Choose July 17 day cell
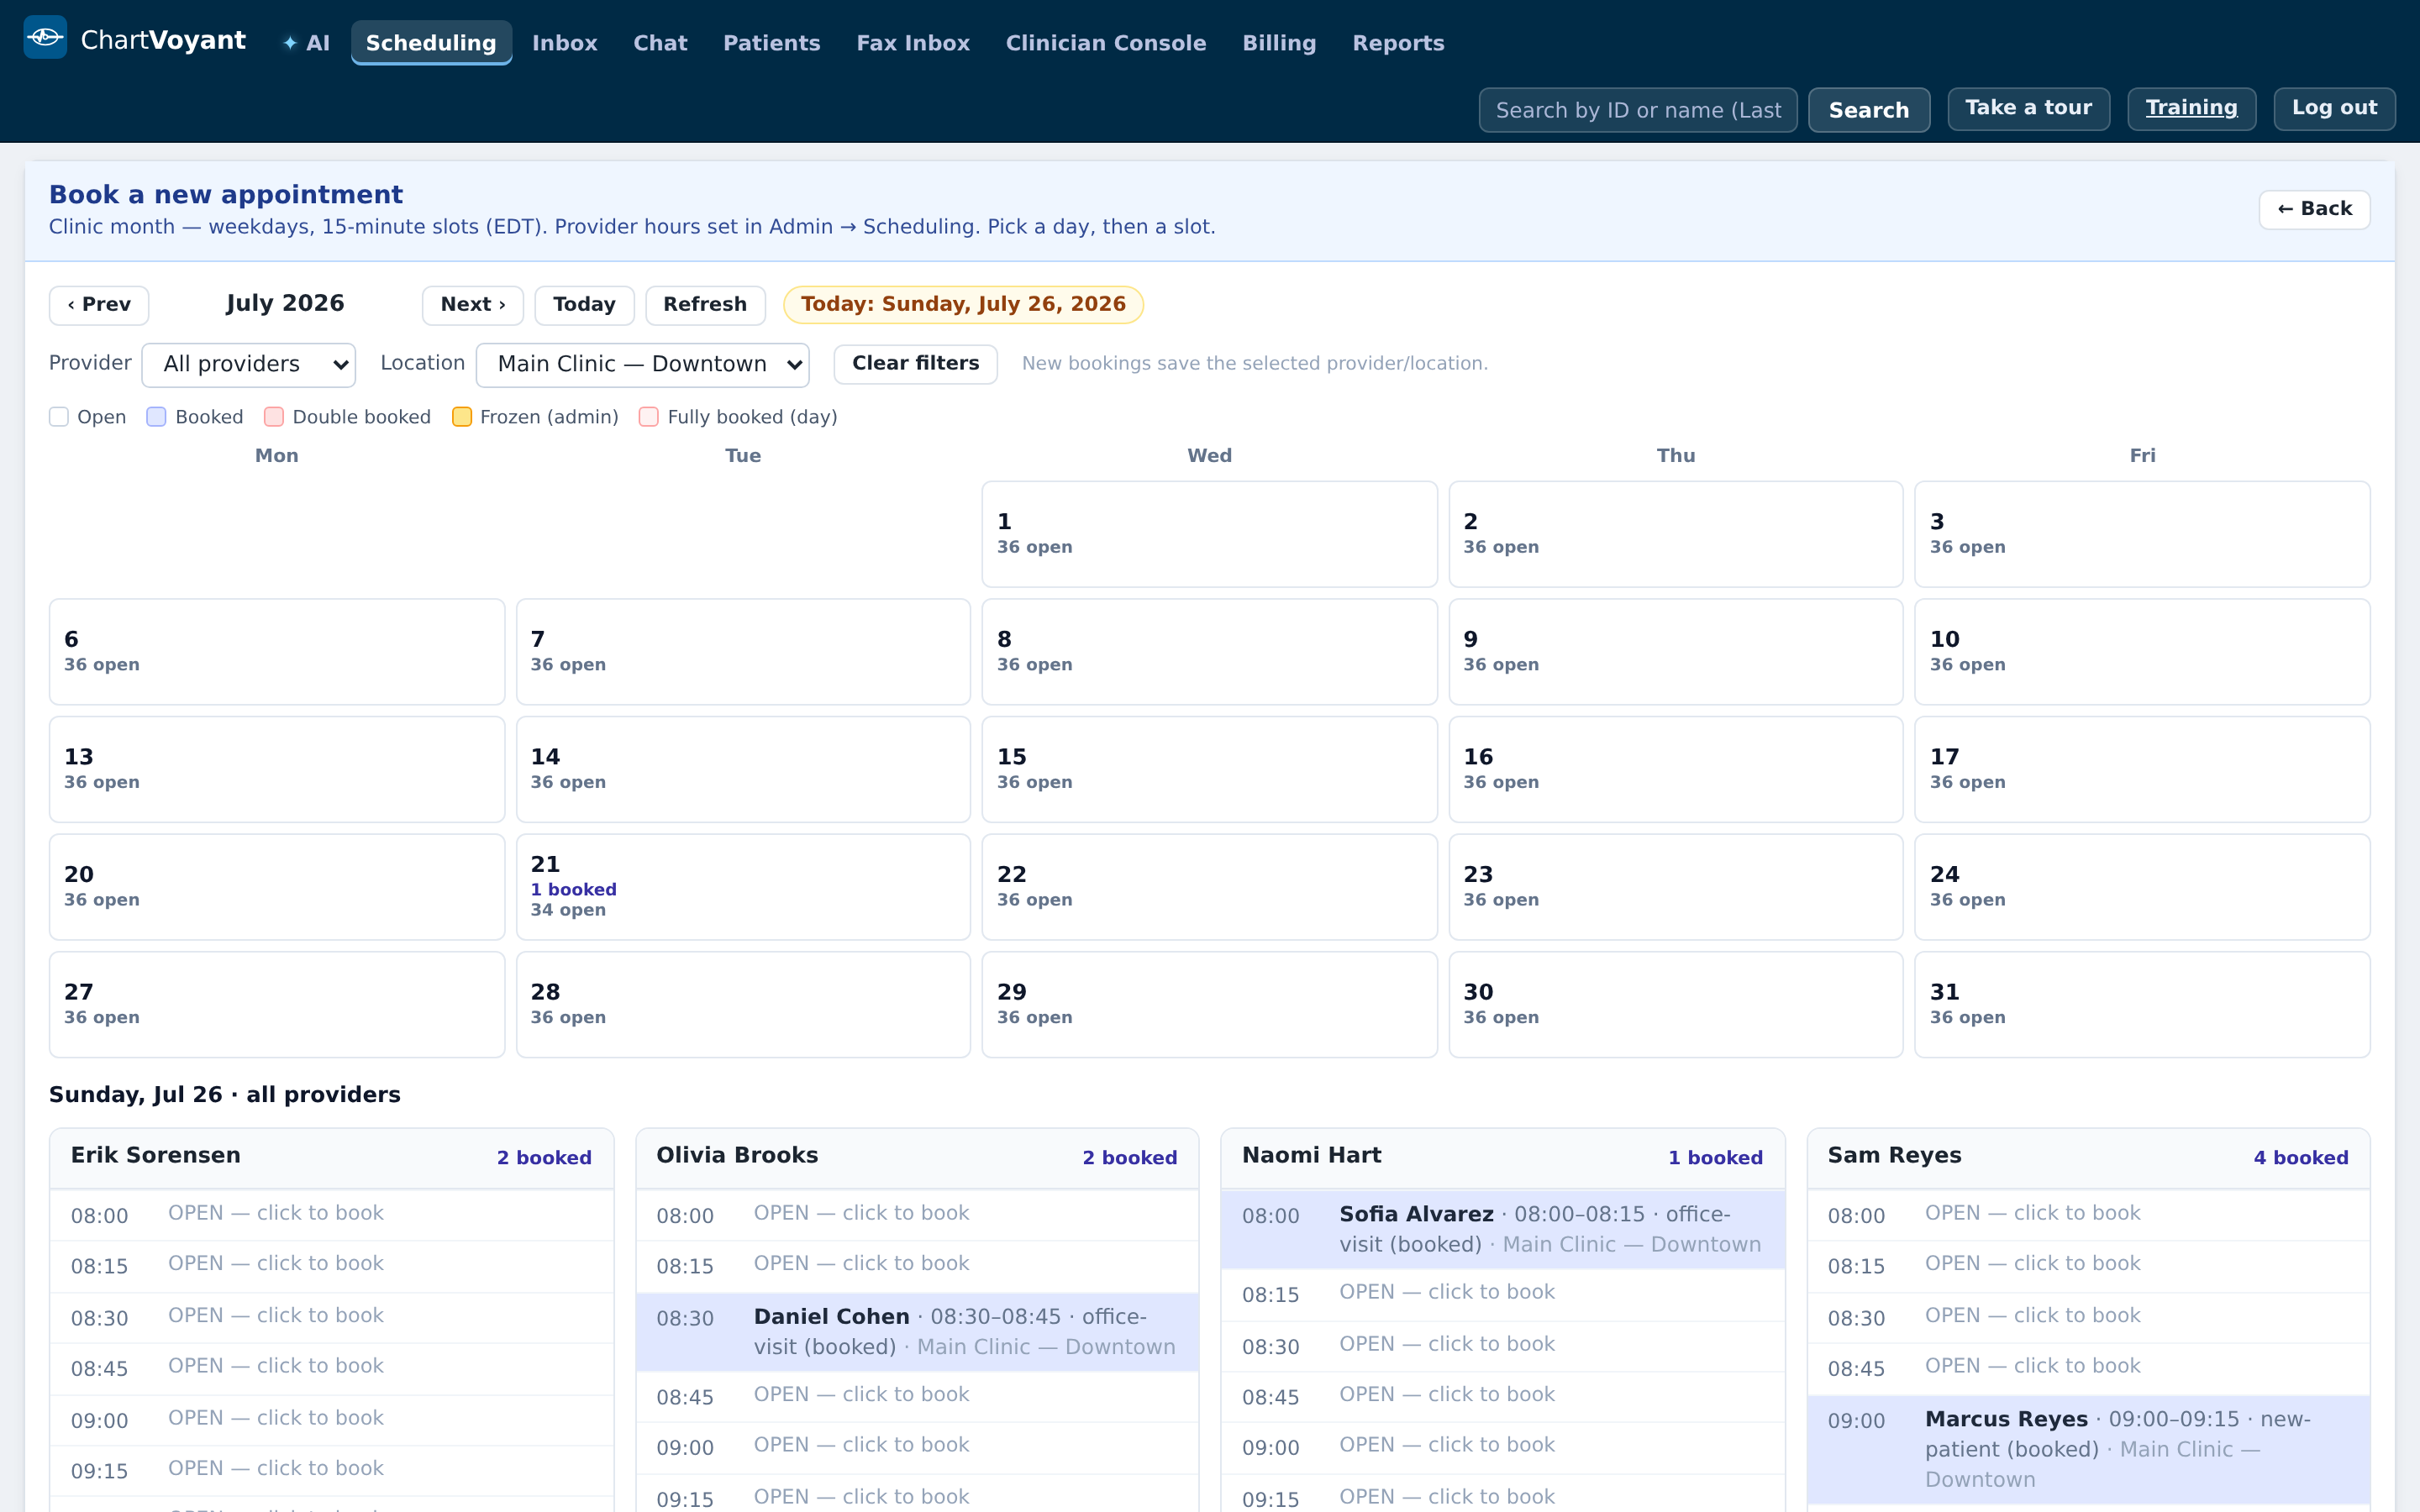Viewport: 2420px width, 1512px height. pos(2142,769)
